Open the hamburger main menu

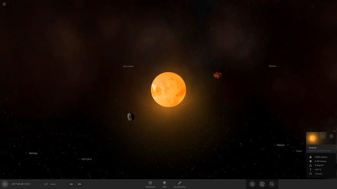pos(4,4)
